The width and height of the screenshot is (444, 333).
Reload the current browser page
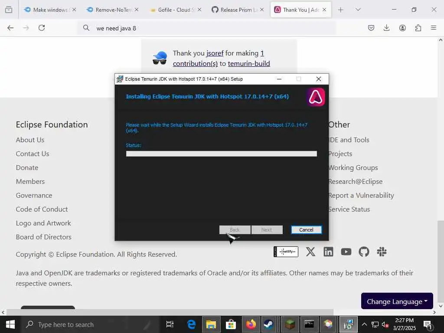pyautogui.click(x=42, y=28)
